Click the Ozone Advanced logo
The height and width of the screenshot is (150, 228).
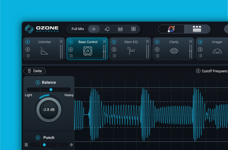tap(42, 29)
